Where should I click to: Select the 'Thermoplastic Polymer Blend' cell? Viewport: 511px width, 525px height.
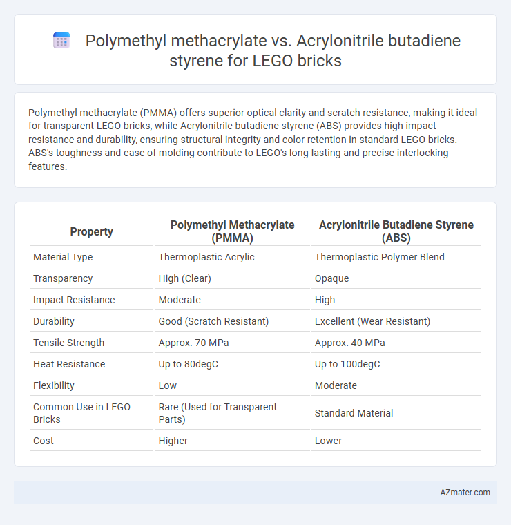point(380,257)
